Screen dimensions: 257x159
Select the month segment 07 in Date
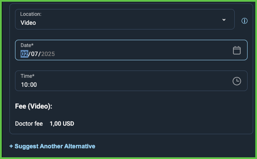coord(34,54)
